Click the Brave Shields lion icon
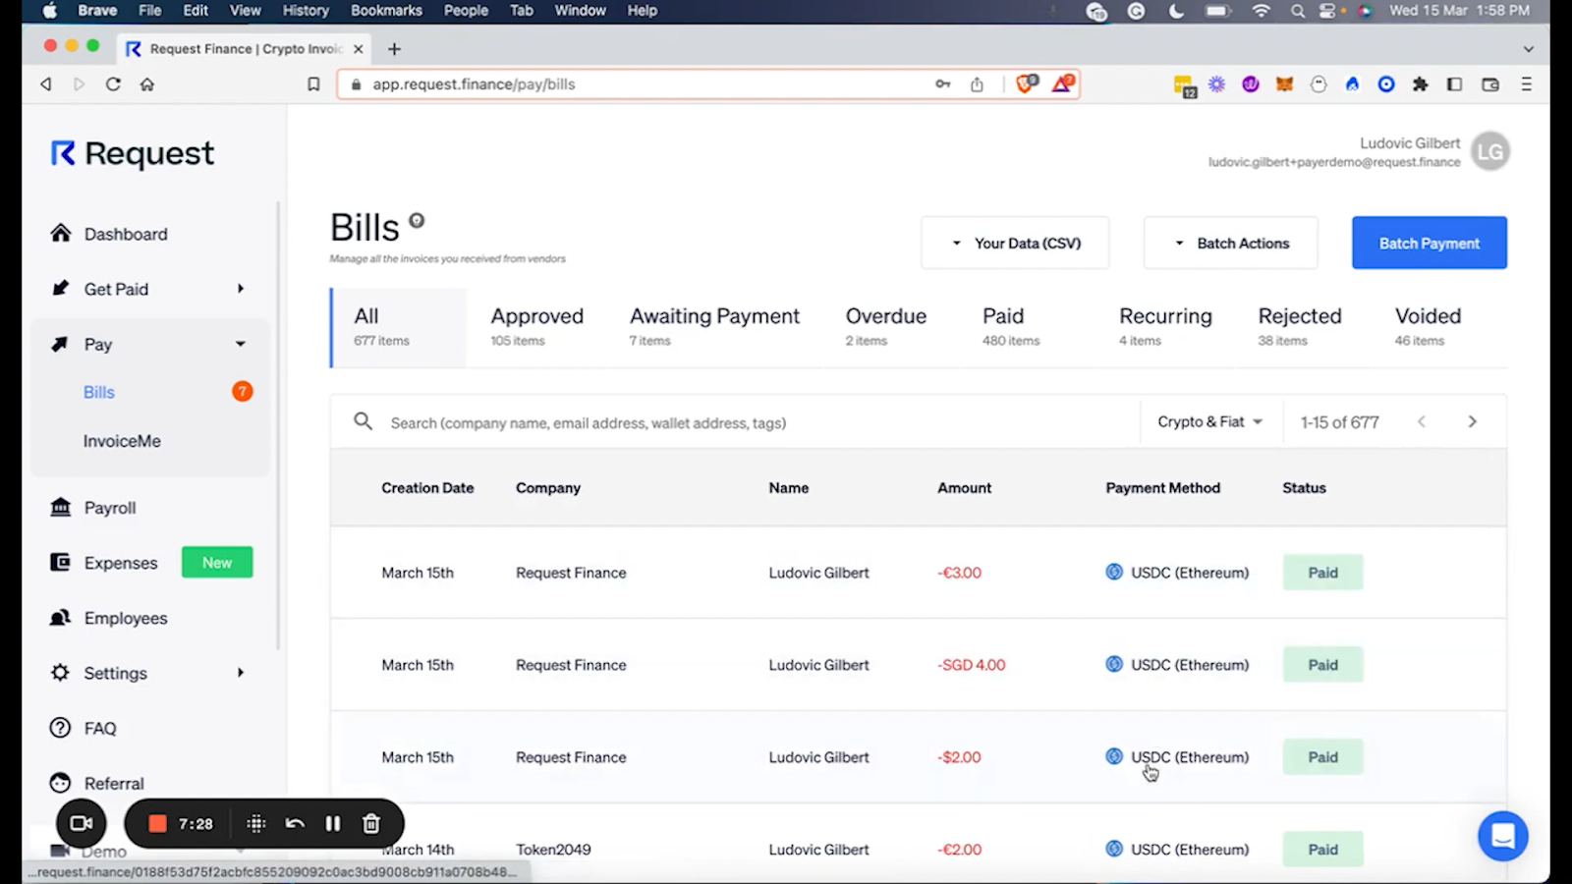This screenshot has height=884, width=1572. coord(1027,83)
